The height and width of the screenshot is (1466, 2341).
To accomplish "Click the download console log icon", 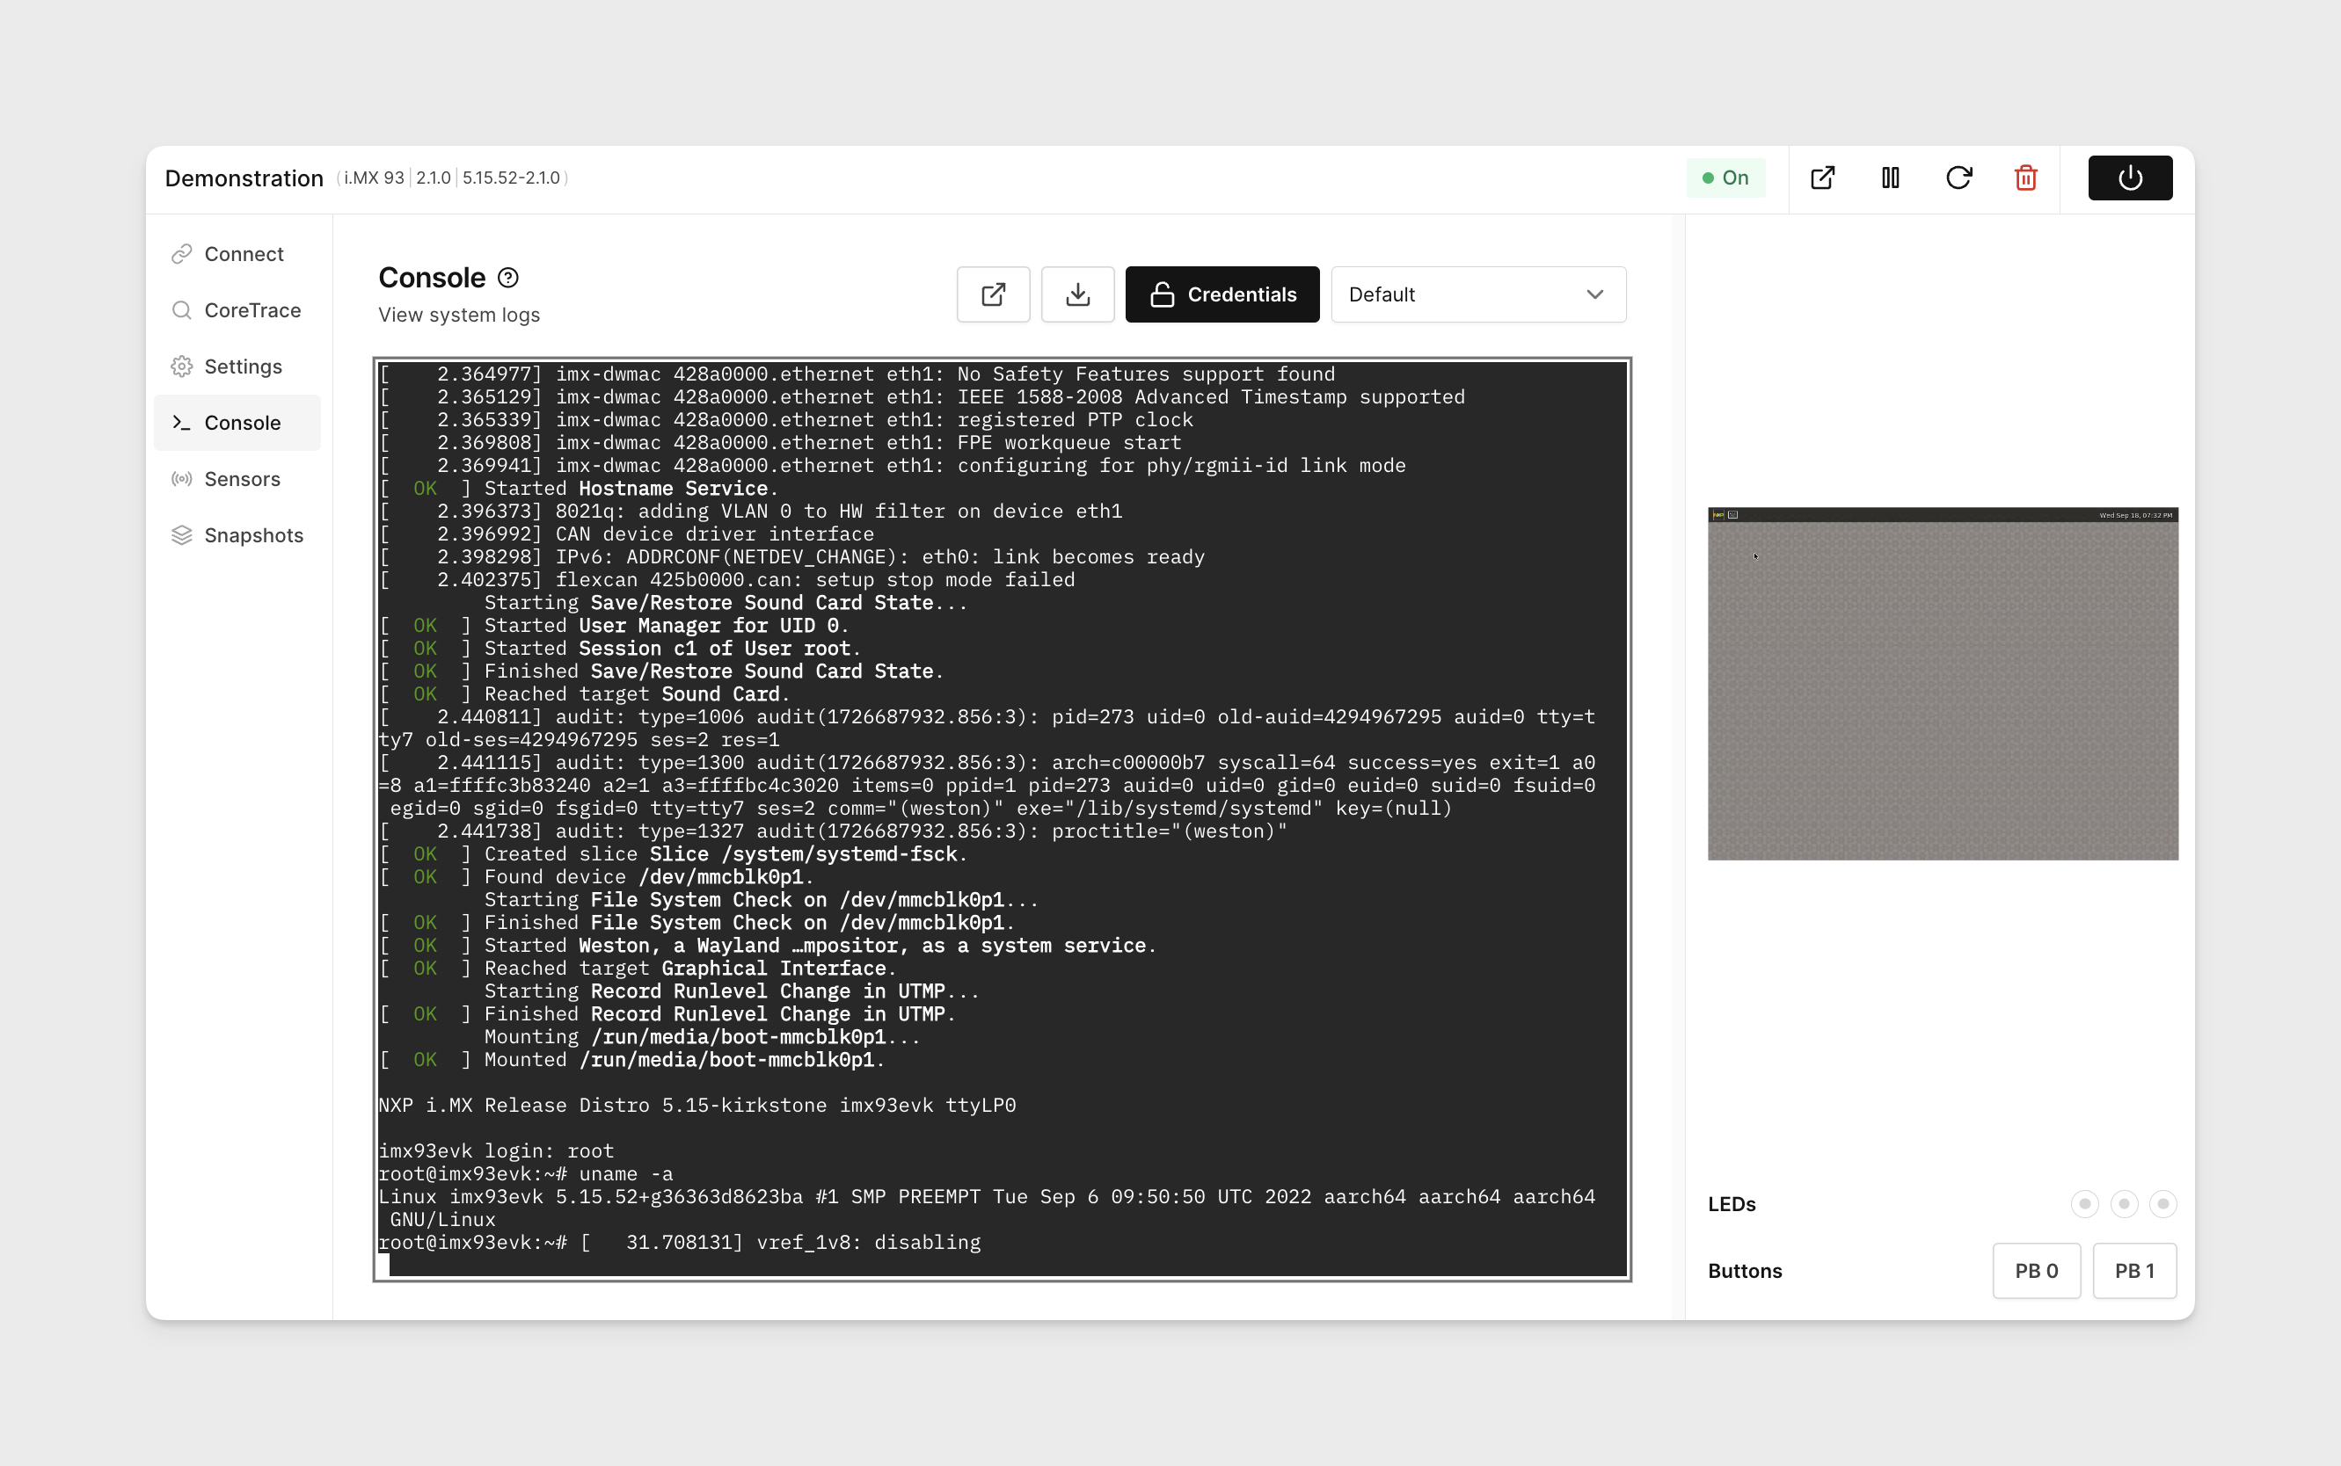I will 1077,292.
